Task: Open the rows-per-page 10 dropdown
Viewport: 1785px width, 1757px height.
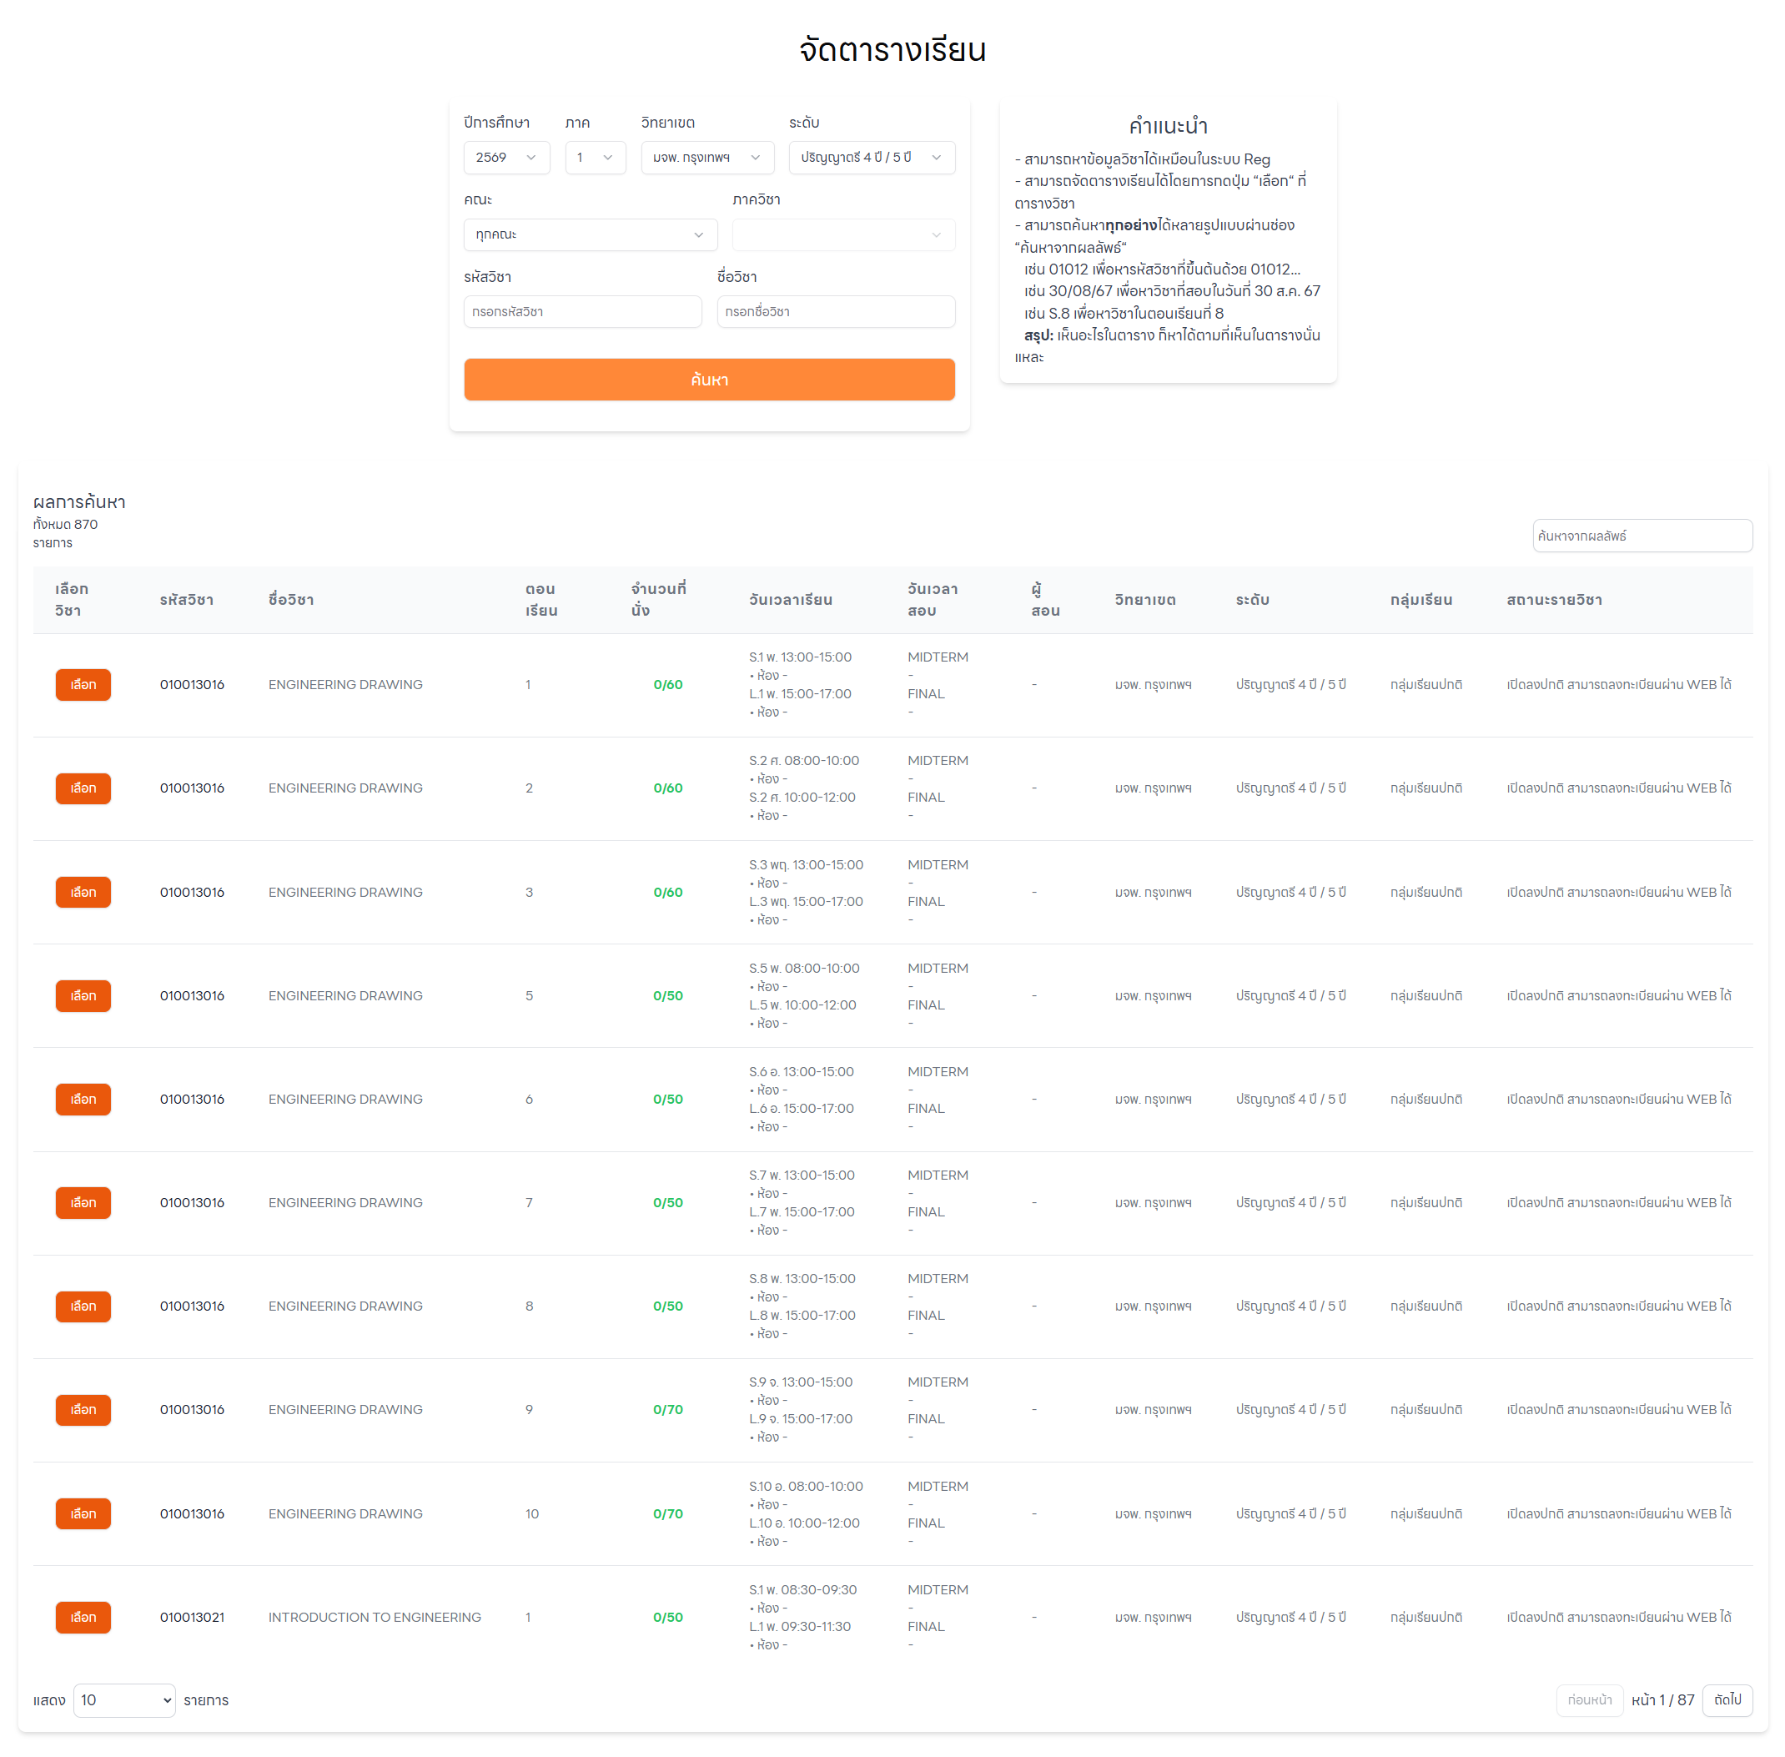Action: 124,1699
